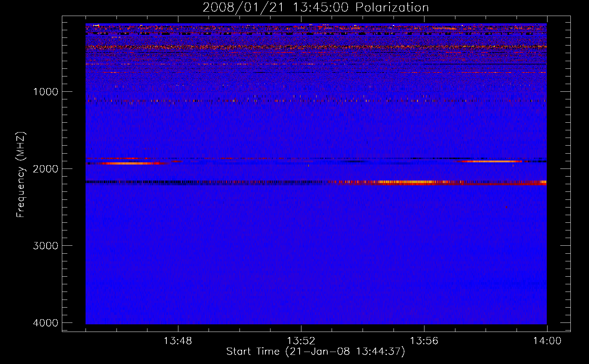Click the '13:48' time axis label
The height and width of the screenshot is (364, 589).
click(x=178, y=341)
